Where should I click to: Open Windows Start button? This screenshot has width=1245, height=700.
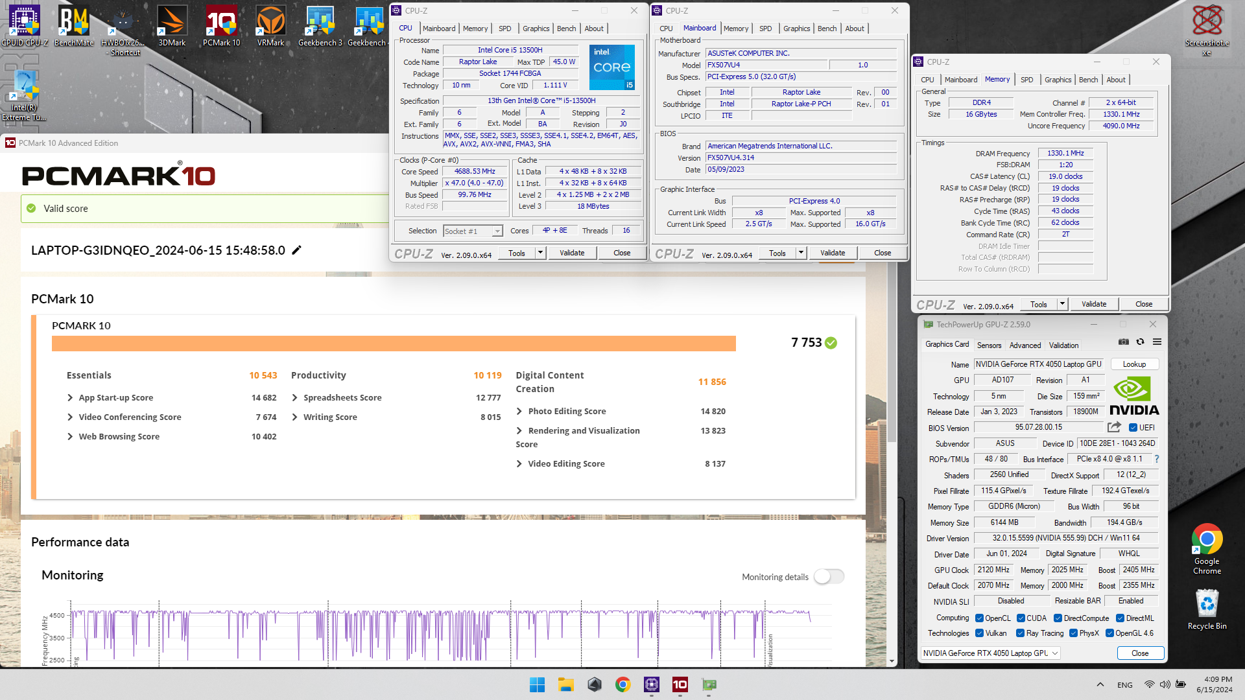(x=537, y=684)
